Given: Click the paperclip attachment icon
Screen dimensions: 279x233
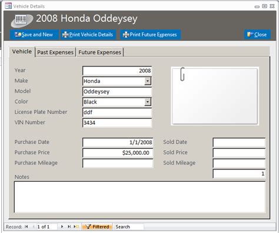Looking at the screenshot, I should (182, 74).
